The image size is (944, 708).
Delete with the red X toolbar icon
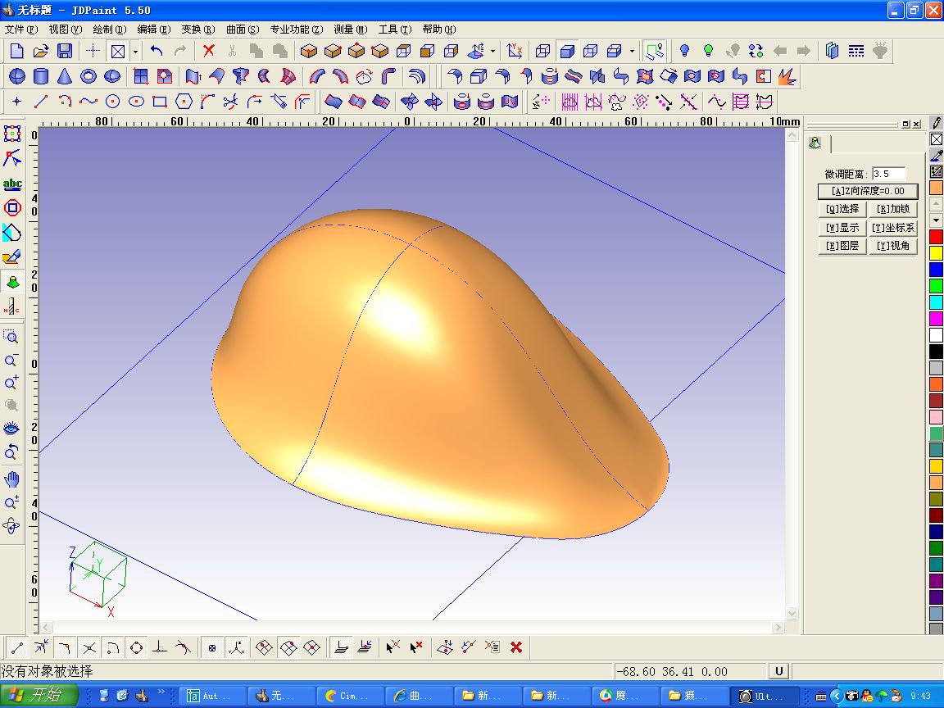pos(209,51)
